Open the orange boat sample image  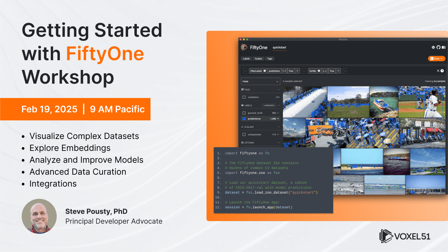[384, 102]
